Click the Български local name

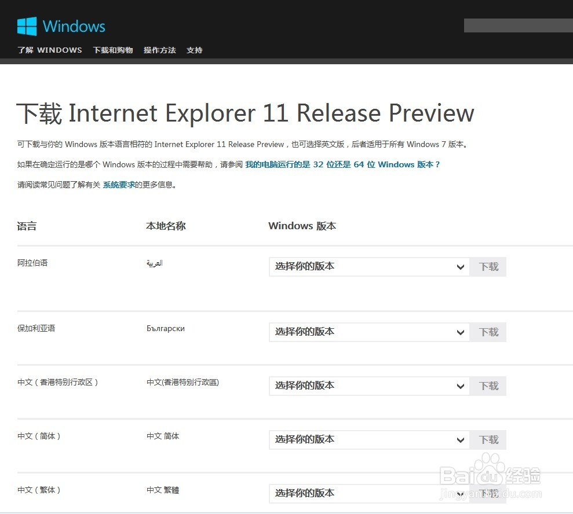pos(166,328)
